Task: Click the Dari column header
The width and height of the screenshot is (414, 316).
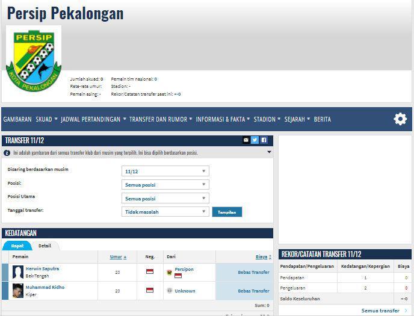Action: click(x=171, y=256)
